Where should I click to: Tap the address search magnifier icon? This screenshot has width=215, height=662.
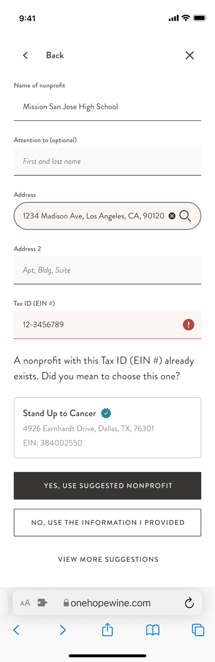coord(185,216)
